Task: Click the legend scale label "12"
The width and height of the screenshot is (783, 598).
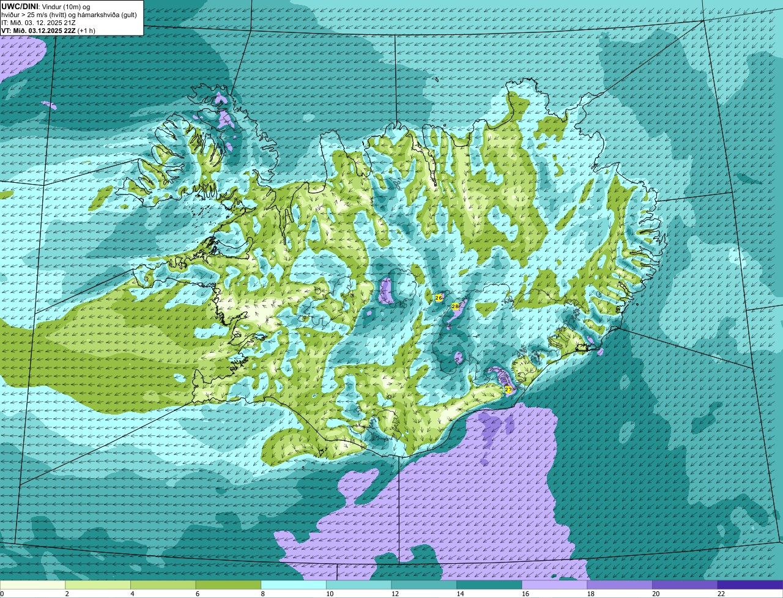Action: (395, 594)
